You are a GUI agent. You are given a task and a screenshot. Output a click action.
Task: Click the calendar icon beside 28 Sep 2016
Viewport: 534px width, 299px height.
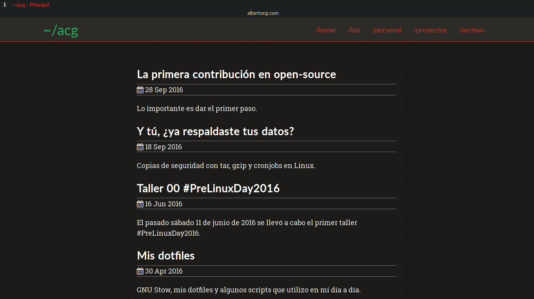140,90
